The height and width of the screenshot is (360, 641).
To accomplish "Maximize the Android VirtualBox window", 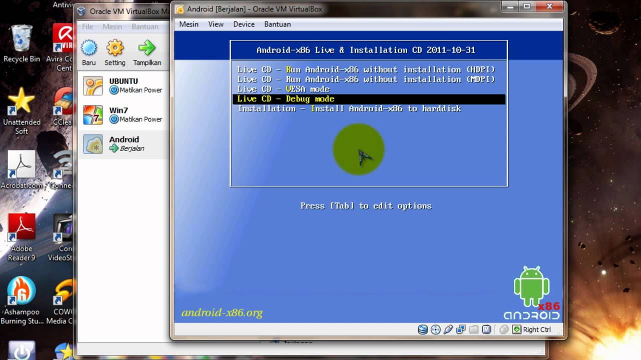I will [526, 6].
